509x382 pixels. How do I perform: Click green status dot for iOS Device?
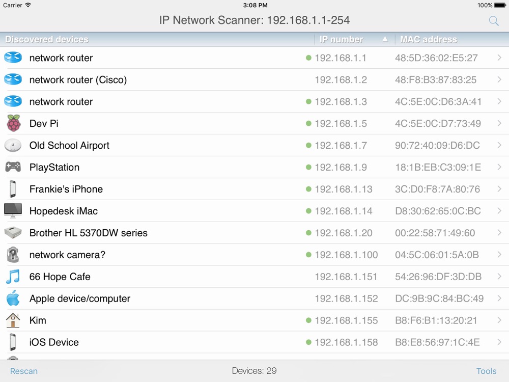(x=309, y=342)
